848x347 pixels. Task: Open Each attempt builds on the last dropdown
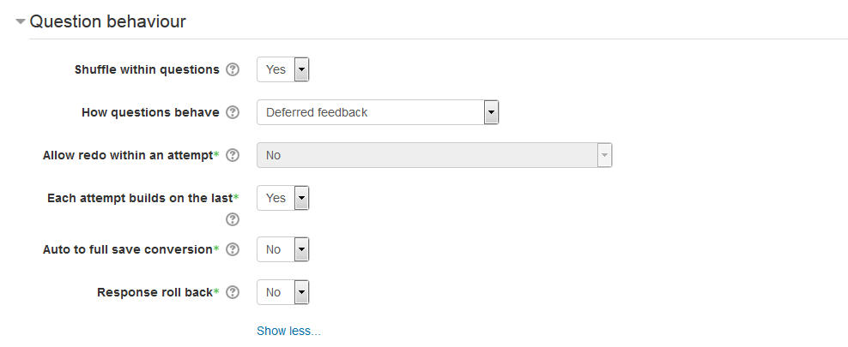point(283,198)
